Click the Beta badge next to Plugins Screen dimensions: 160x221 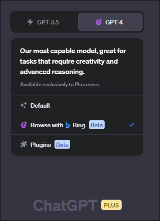pos(62,144)
